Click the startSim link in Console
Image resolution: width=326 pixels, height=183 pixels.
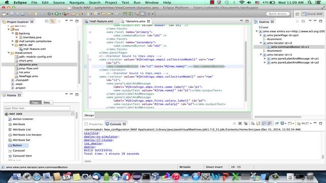coord(92,133)
